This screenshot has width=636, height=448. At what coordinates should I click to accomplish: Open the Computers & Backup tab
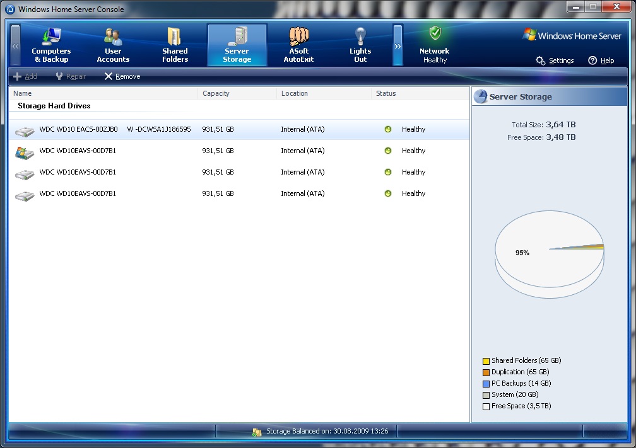[x=51, y=45]
